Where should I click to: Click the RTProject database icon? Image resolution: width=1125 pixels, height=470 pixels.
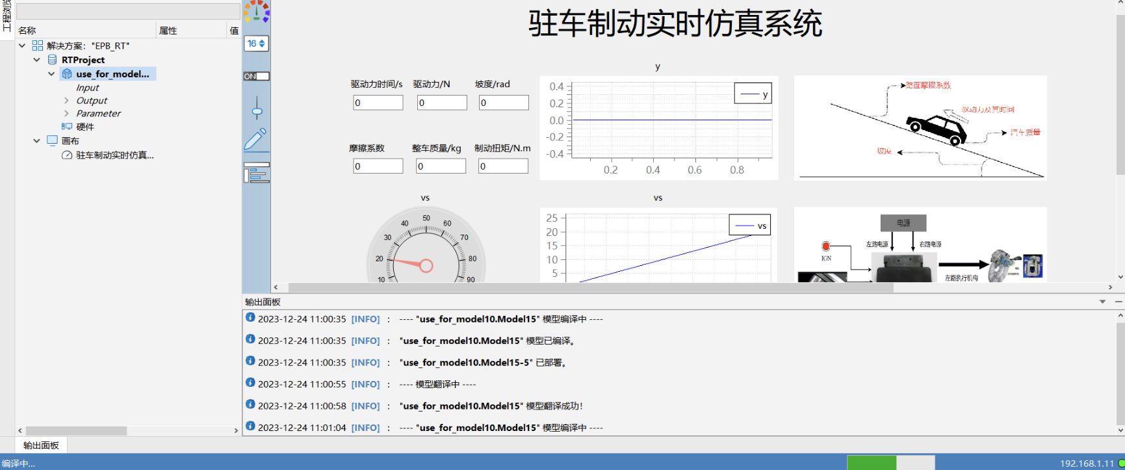tap(53, 60)
